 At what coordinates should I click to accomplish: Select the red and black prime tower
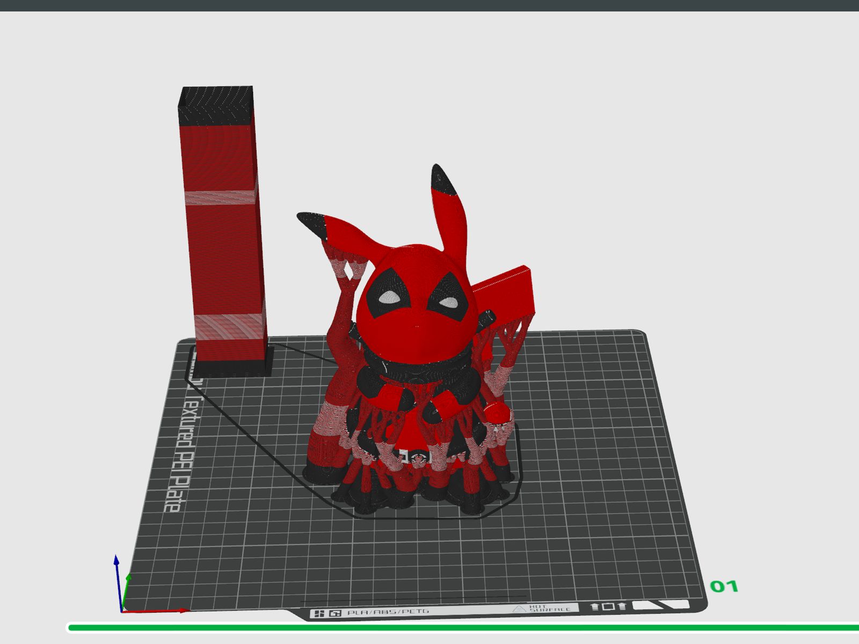224,231
